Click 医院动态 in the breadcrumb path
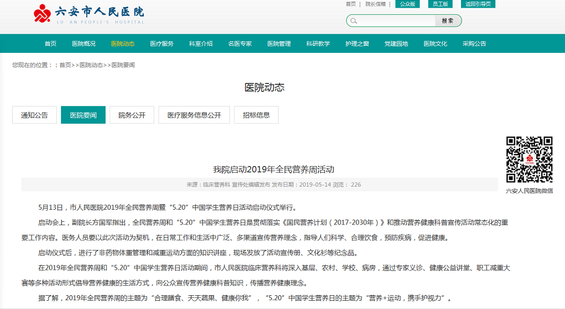Viewport: 565px width, 309px height. pyautogui.click(x=91, y=65)
